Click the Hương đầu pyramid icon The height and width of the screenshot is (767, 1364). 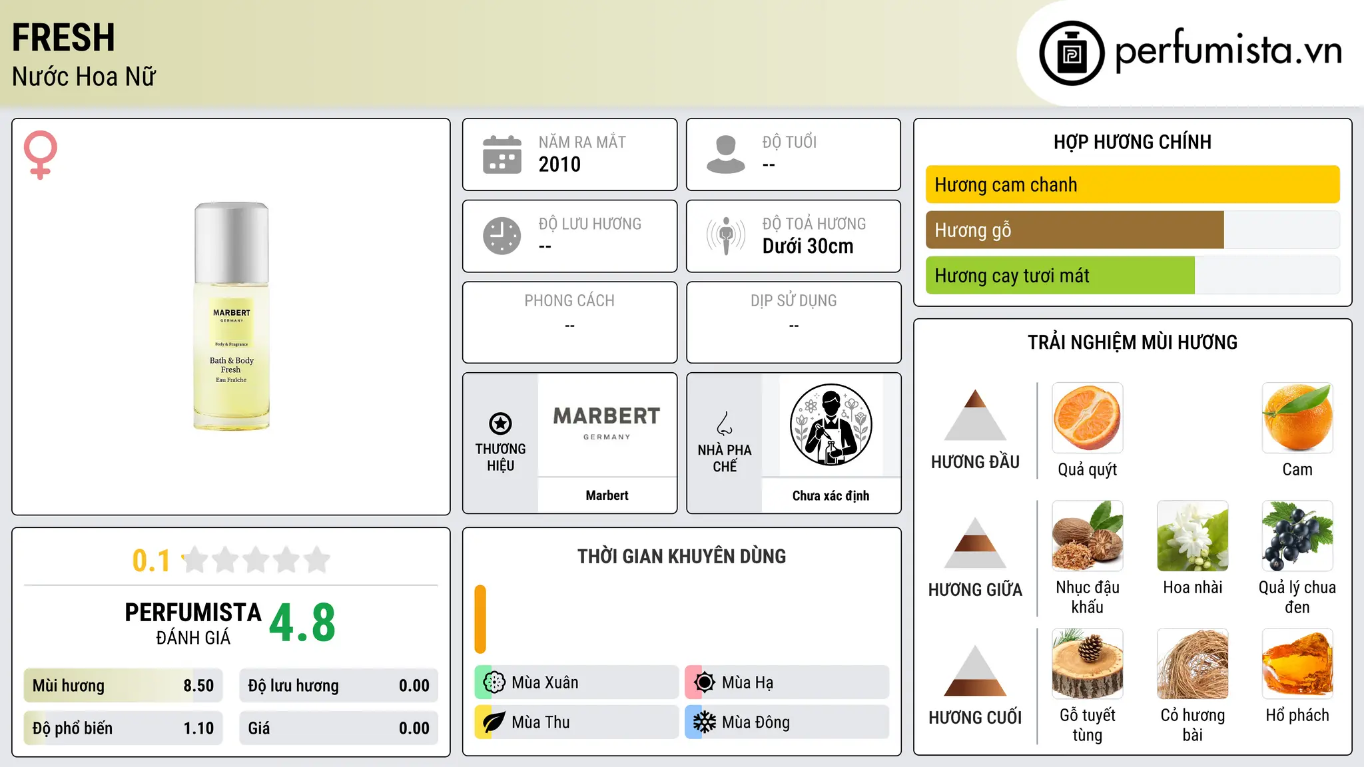point(975,415)
